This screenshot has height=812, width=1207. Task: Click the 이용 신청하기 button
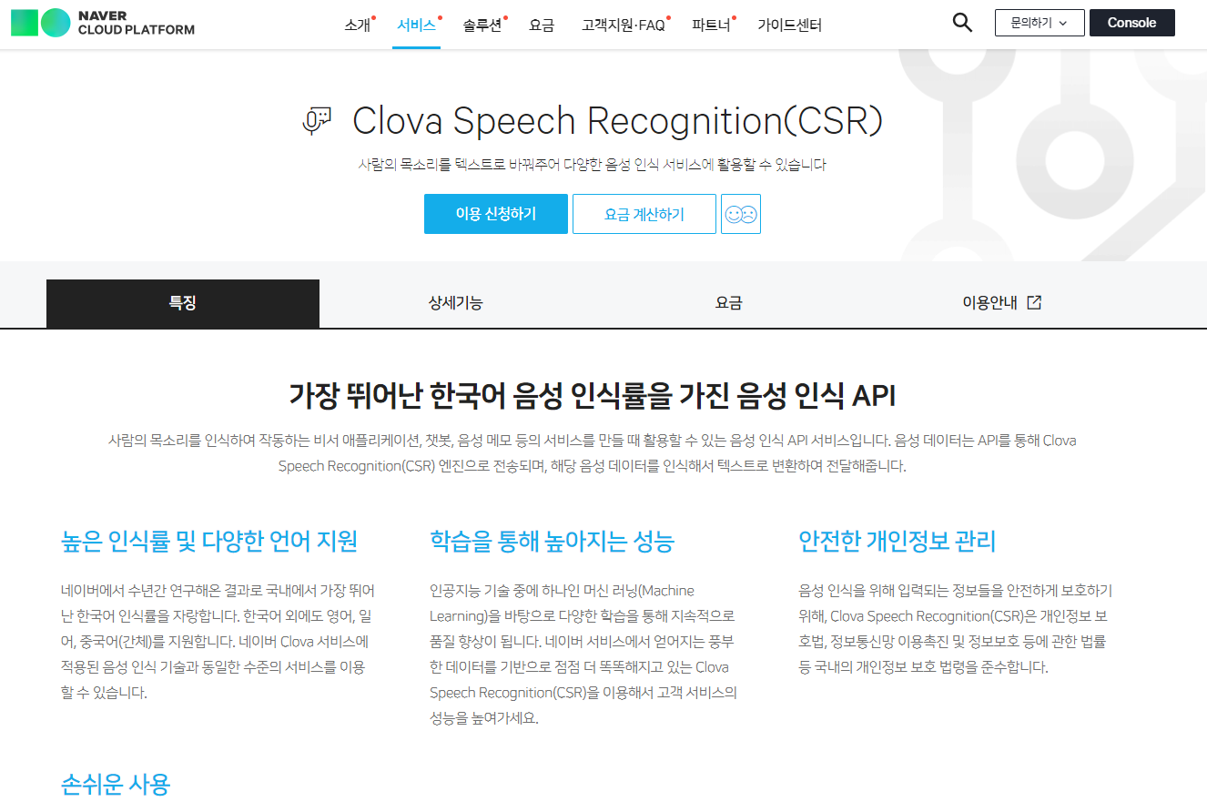pyautogui.click(x=496, y=214)
